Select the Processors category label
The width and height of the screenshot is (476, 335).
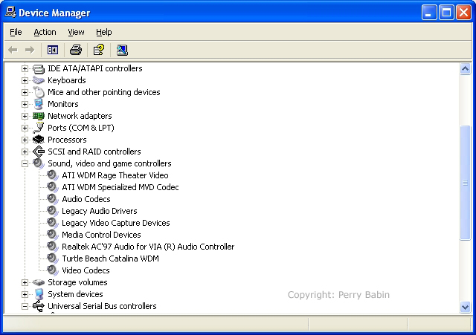pos(67,140)
